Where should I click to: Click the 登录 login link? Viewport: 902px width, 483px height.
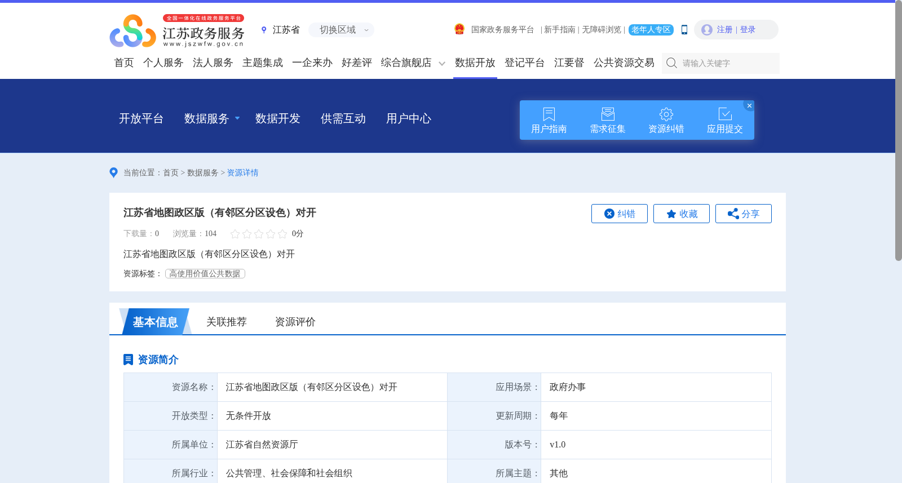coord(748,30)
